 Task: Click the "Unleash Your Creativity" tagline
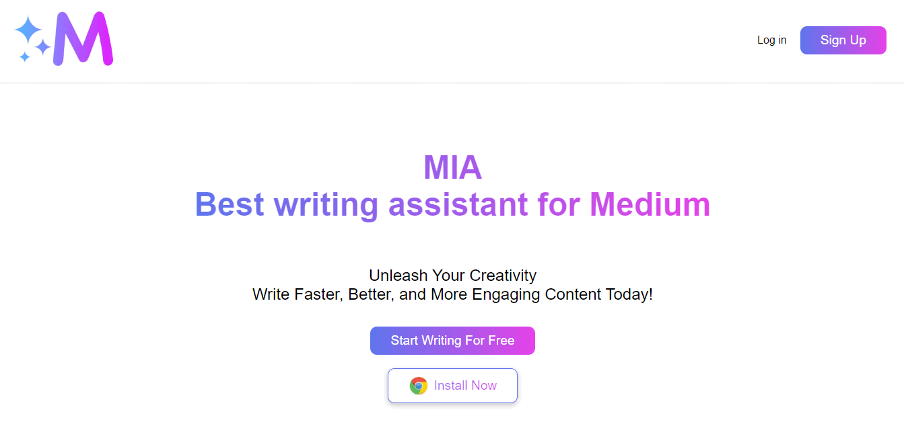pyautogui.click(x=452, y=275)
